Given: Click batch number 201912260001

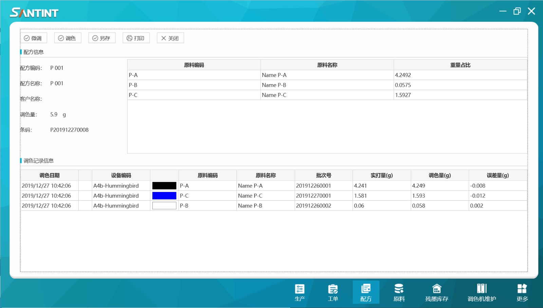Looking at the screenshot, I should point(314,186).
